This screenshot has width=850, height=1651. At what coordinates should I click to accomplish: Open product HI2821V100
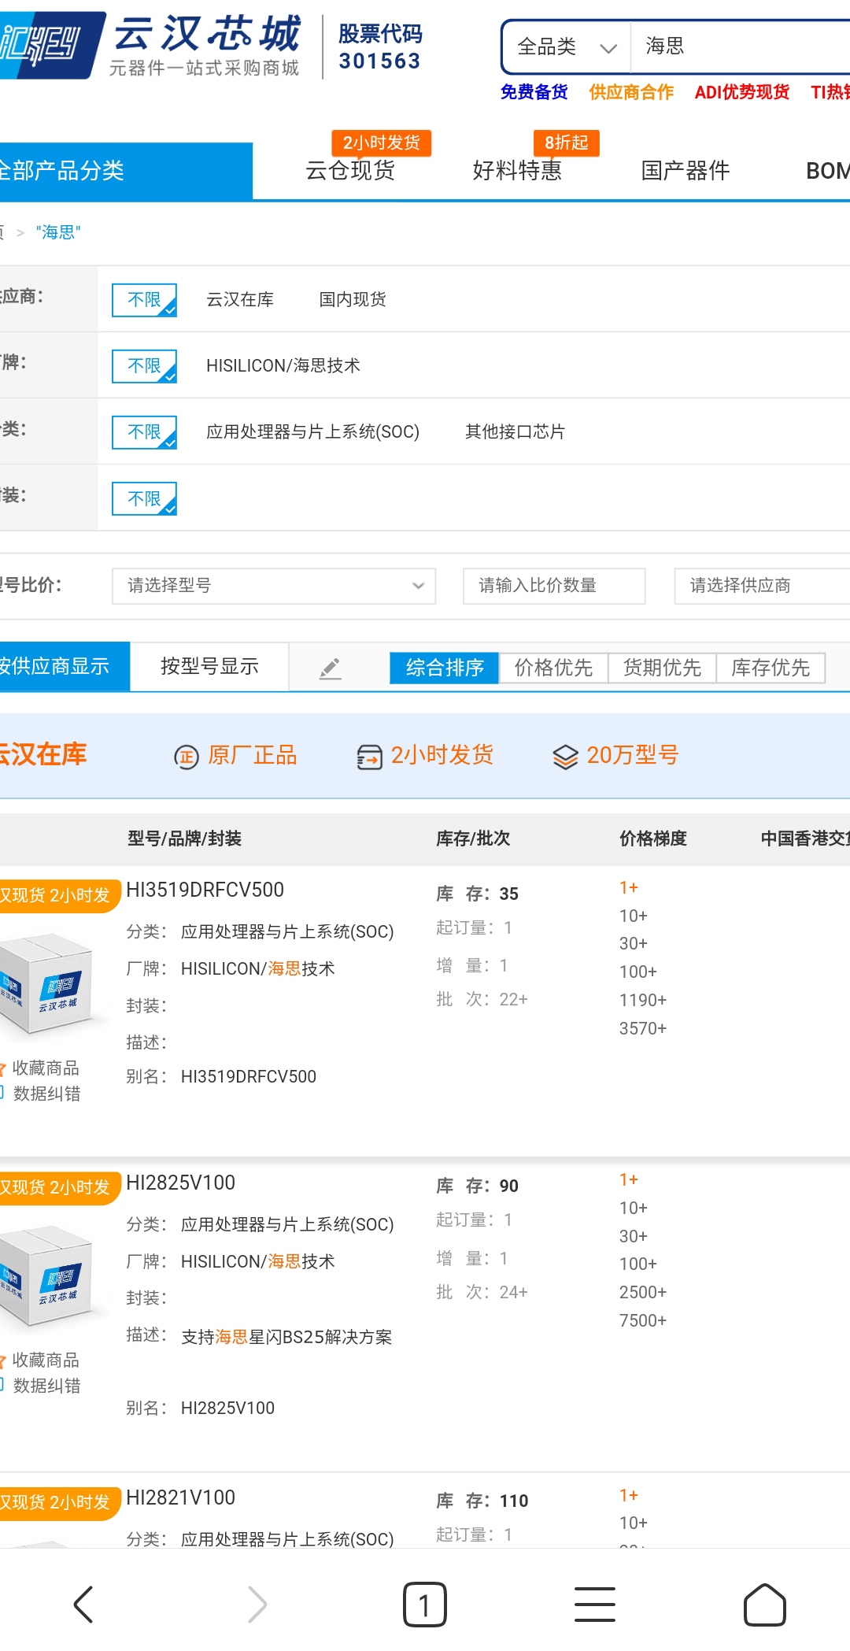tap(180, 1498)
